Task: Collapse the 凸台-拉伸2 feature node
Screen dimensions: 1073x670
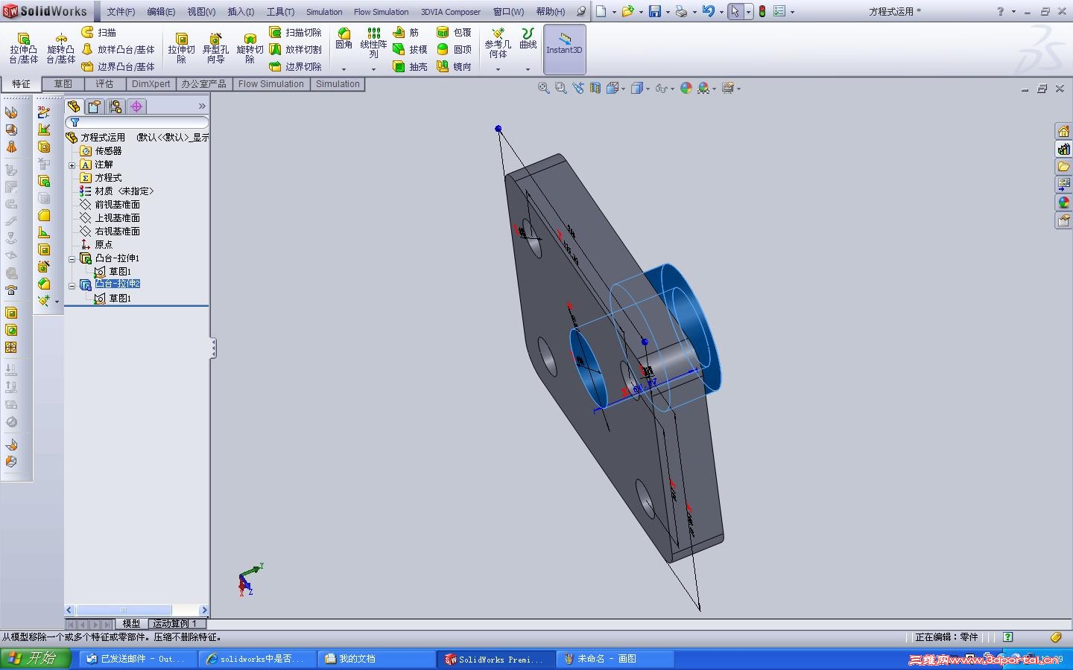Action: (x=72, y=285)
